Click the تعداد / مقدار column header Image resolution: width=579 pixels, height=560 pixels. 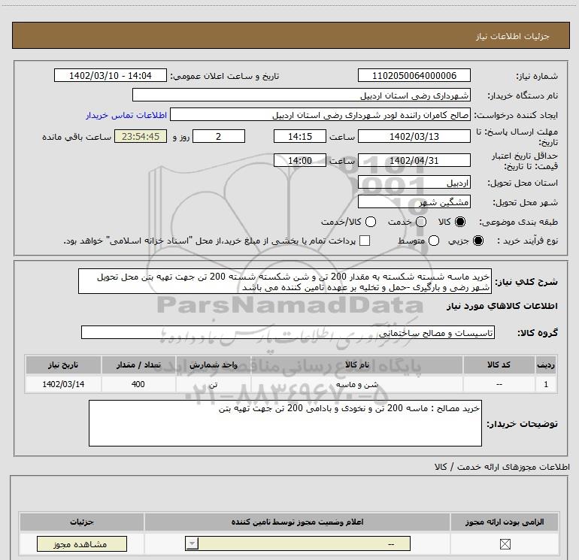tap(138, 365)
